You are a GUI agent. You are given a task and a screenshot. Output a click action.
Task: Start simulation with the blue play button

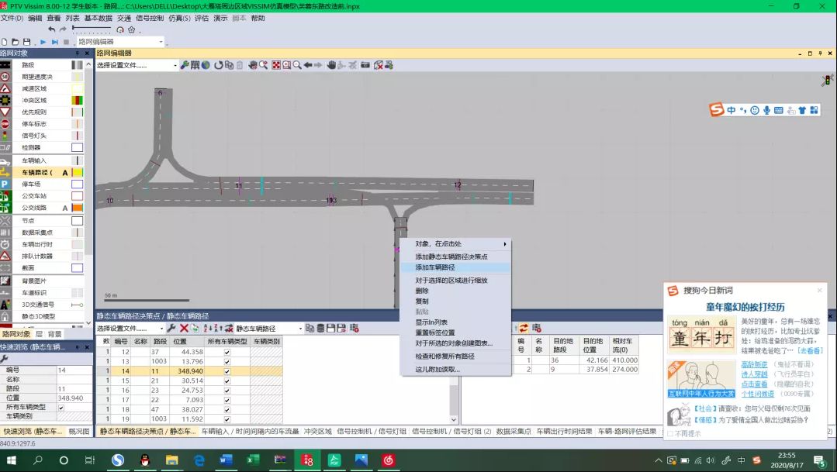click(x=43, y=42)
